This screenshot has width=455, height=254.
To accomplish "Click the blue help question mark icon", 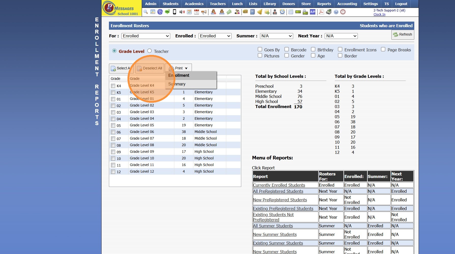I will pos(336,12).
